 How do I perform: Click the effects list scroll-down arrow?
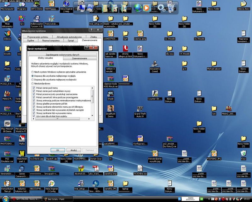point(92,115)
